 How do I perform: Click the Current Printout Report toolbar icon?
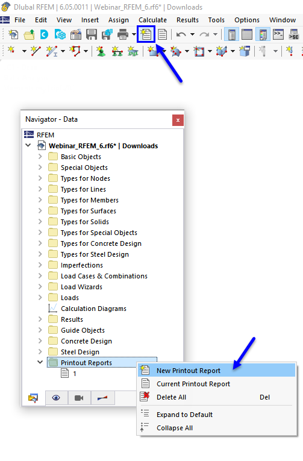[162, 34]
